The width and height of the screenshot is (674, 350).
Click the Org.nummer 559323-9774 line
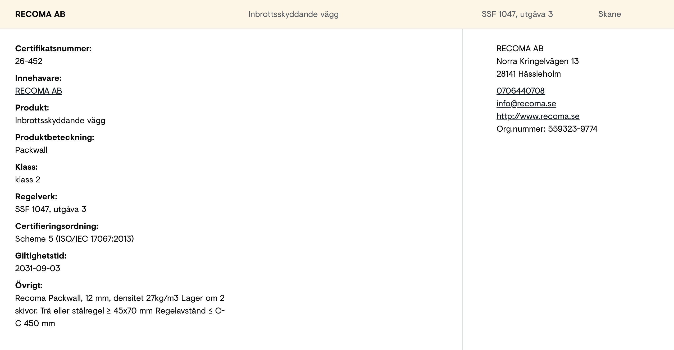[547, 129]
